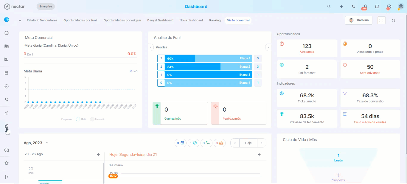Switch to Ranking tab
Screen dimensions: 407x184
(x=215, y=20)
